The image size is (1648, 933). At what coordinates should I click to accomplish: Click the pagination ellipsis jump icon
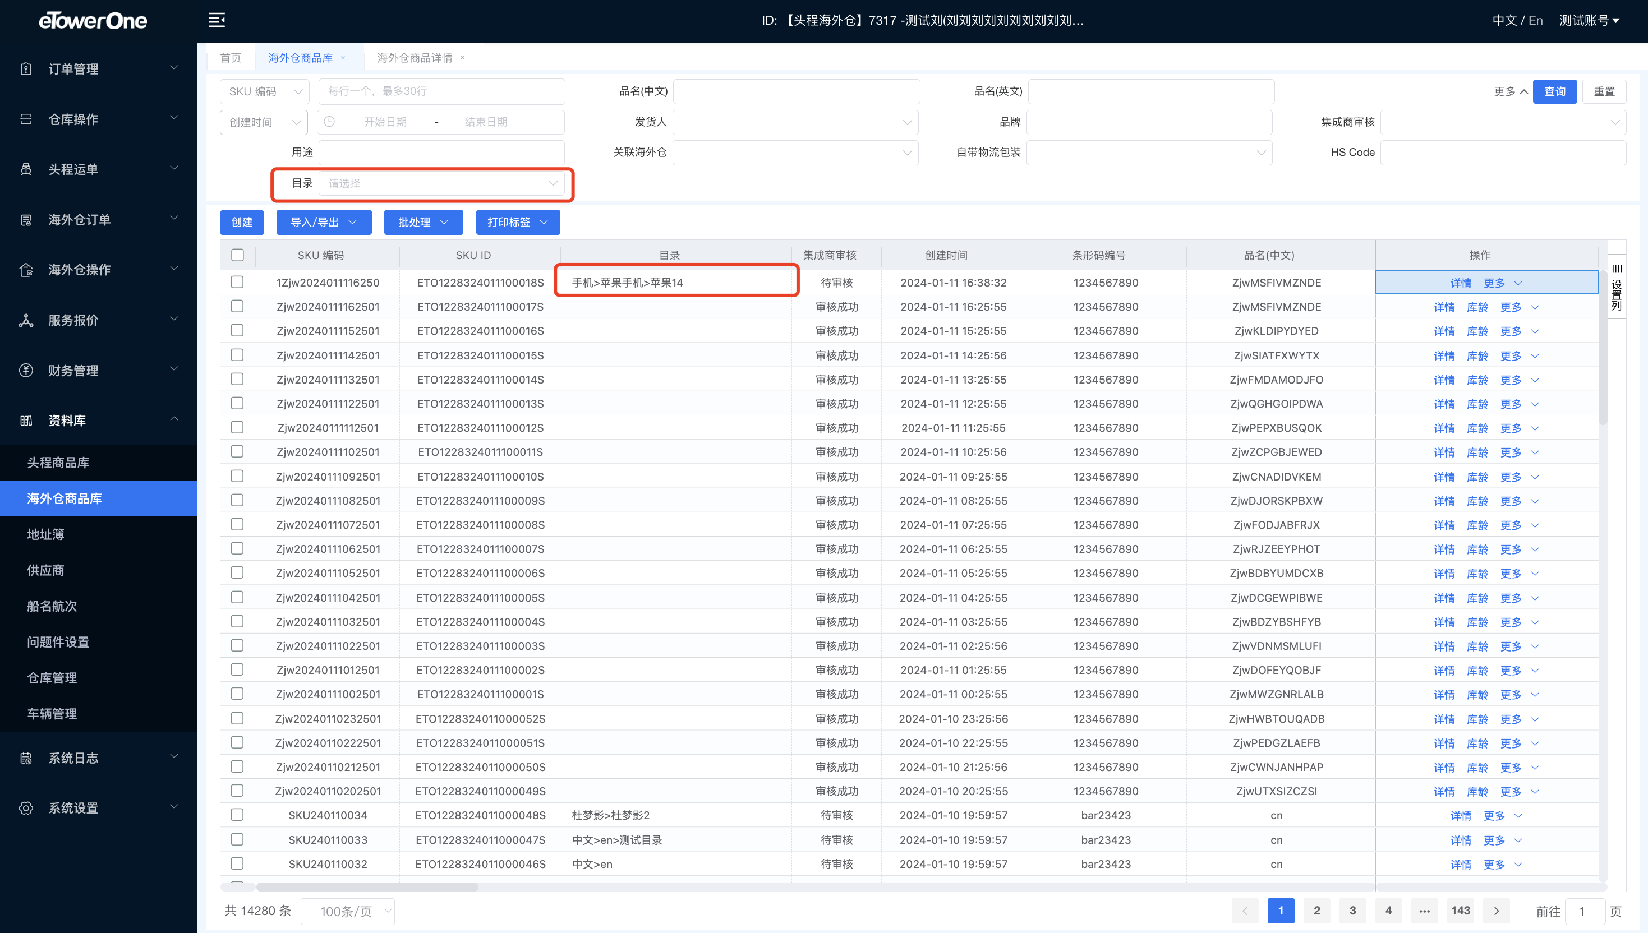1424,911
